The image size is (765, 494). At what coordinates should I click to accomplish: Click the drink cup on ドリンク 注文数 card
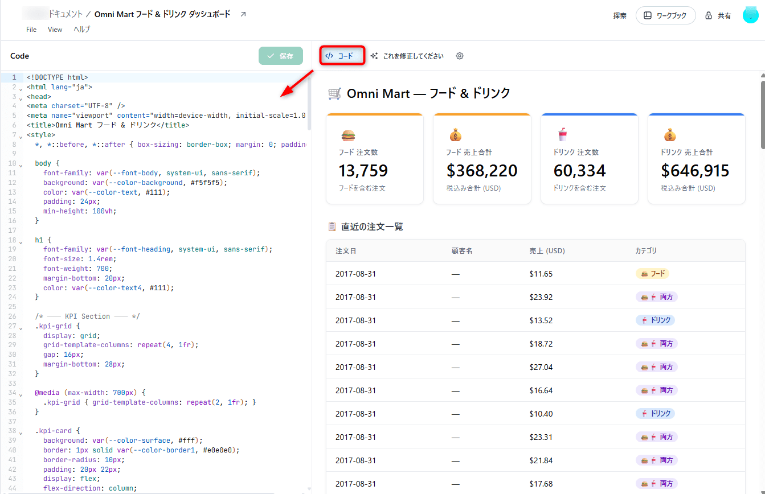click(562, 135)
